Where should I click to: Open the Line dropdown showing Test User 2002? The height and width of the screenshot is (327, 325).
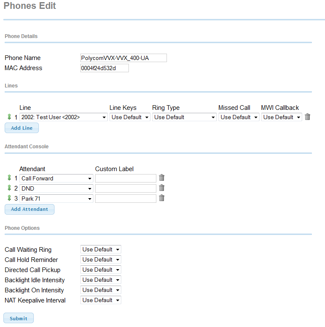point(63,117)
